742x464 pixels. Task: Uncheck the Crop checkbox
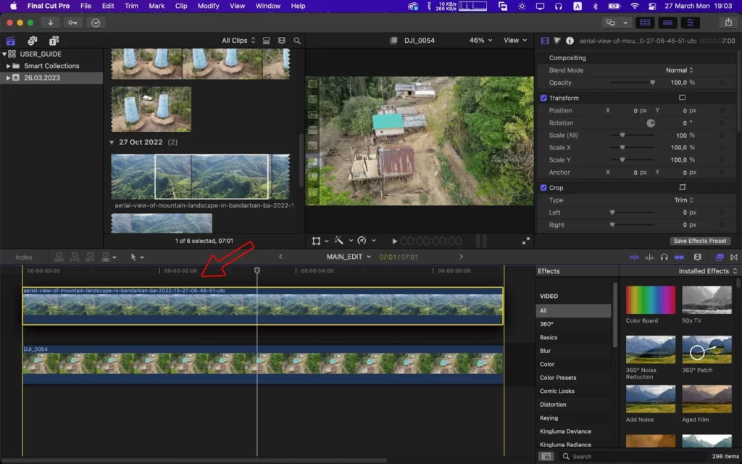pos(543,188)
